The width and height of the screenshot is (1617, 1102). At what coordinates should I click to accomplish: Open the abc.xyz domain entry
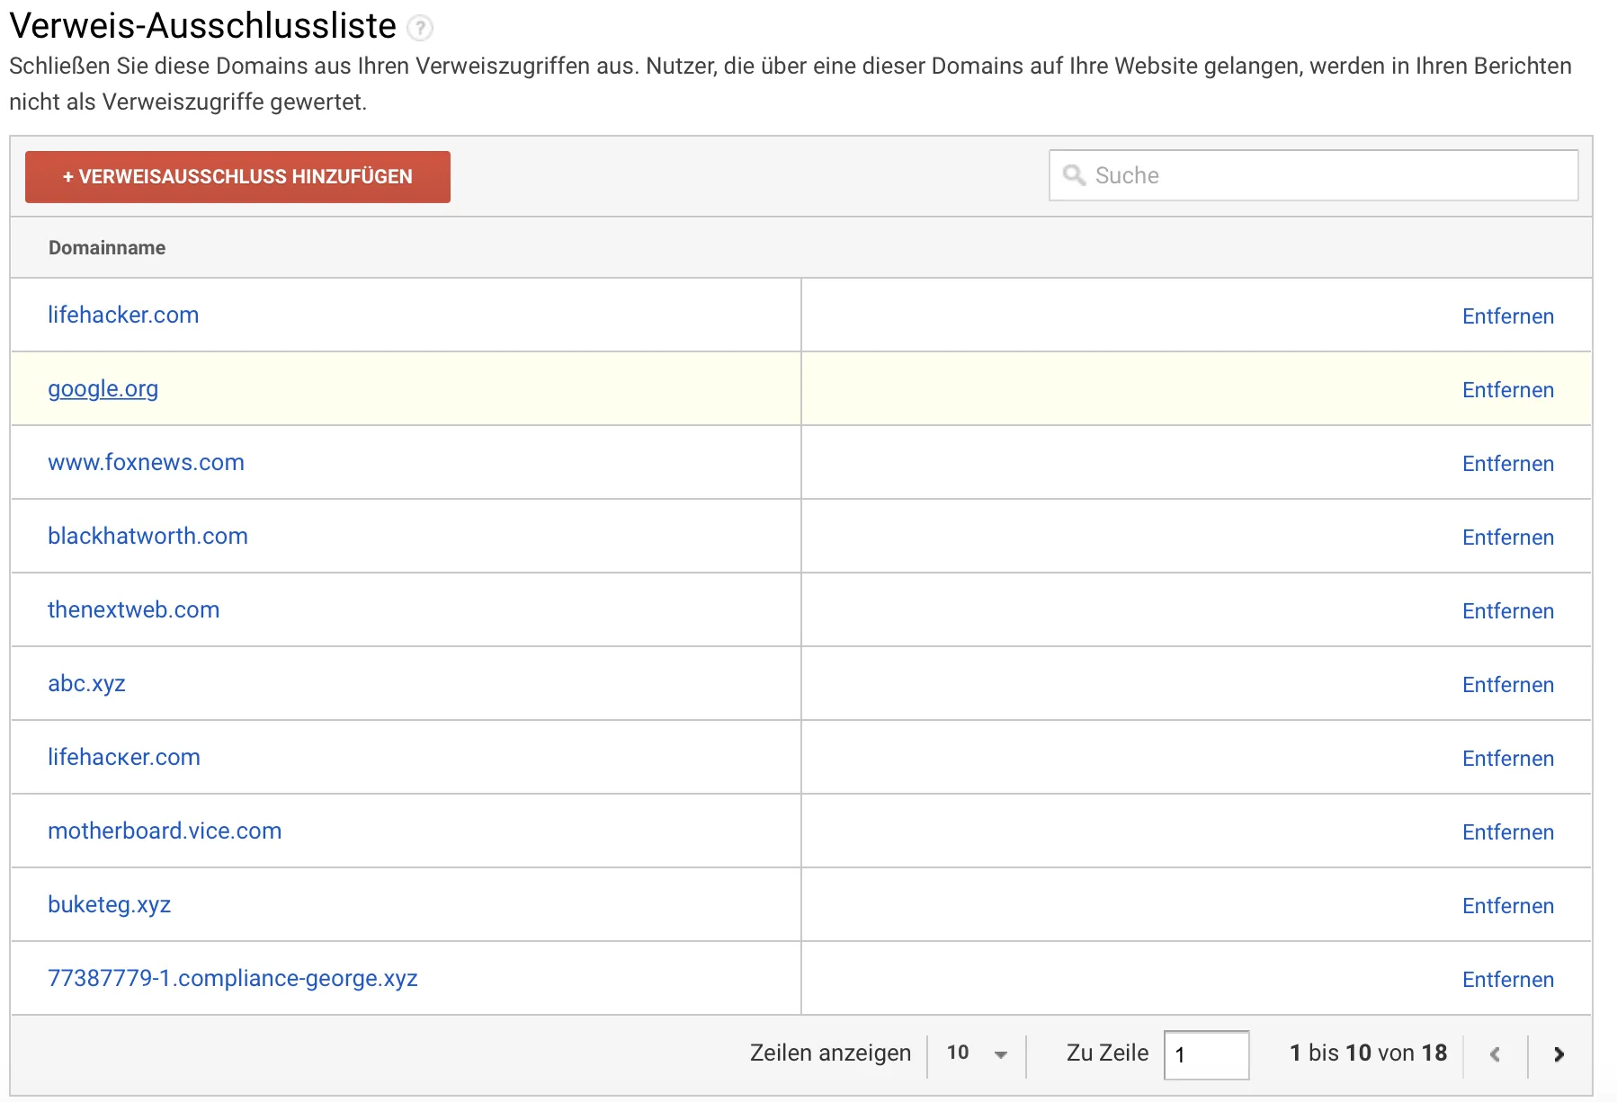click(x=86, y=684)
